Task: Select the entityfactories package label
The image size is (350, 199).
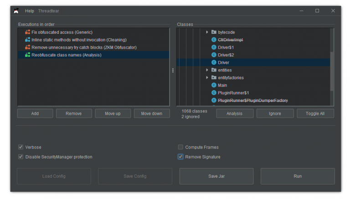Action: pos(231,77)
